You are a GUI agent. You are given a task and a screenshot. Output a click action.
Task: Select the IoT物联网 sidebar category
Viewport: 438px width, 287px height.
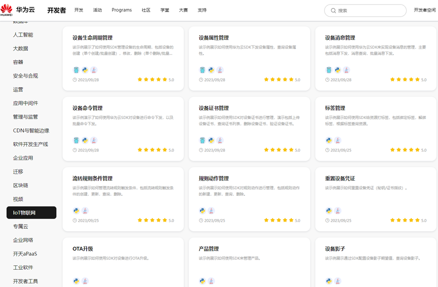[x=31, y=213]
